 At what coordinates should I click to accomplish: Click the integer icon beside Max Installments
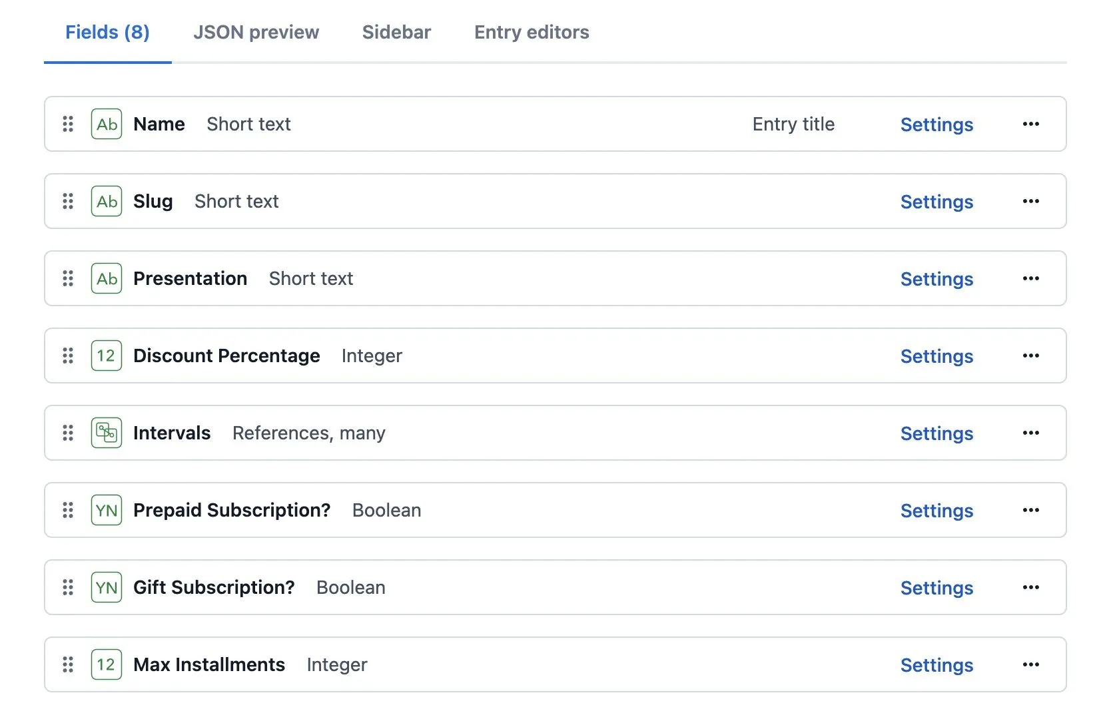(107, 664)
